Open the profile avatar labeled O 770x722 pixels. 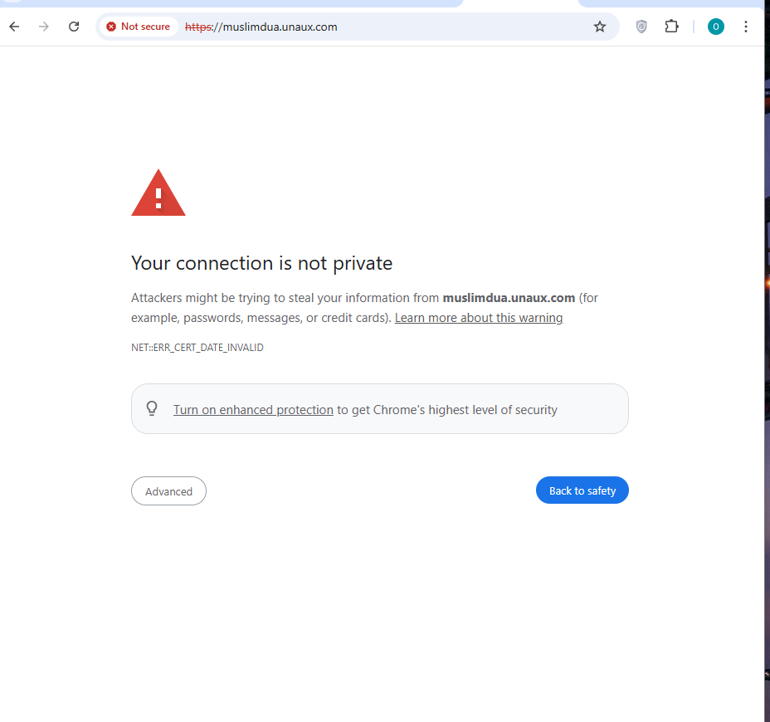pos(715,27)
